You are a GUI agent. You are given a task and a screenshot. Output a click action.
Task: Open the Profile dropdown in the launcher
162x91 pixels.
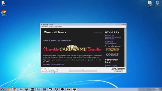coord(51,69)
